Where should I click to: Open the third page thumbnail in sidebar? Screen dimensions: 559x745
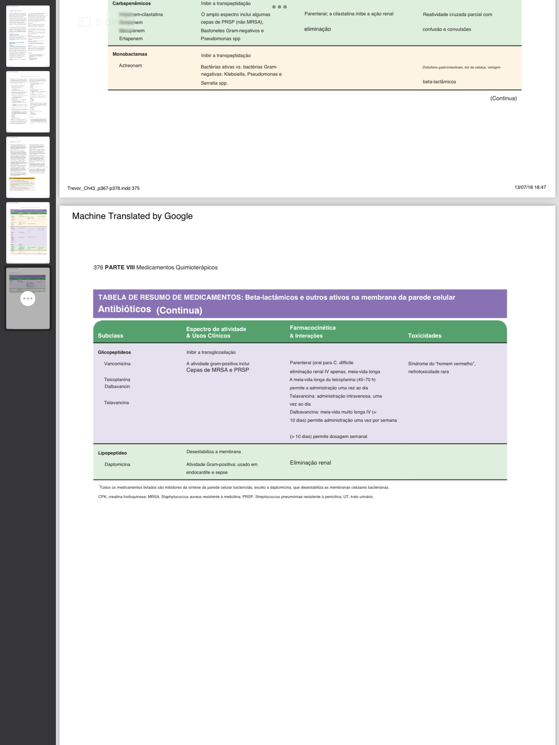coord(28,167)
